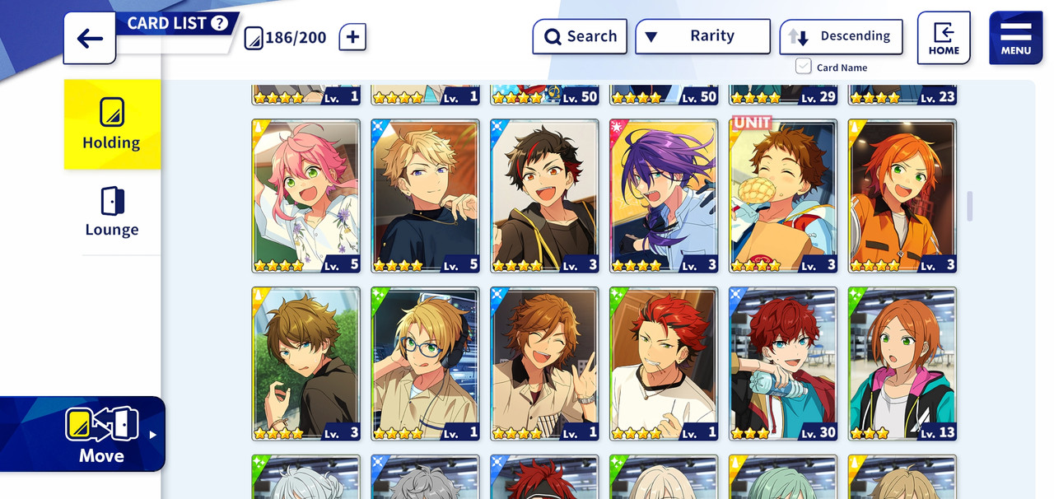The height and width of the screenshot is (499, 1054).
Task: Open the hamburger MENU icon
Action: (1016, 38)
